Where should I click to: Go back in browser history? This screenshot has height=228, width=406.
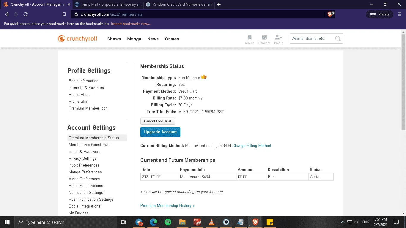(7, 14)
